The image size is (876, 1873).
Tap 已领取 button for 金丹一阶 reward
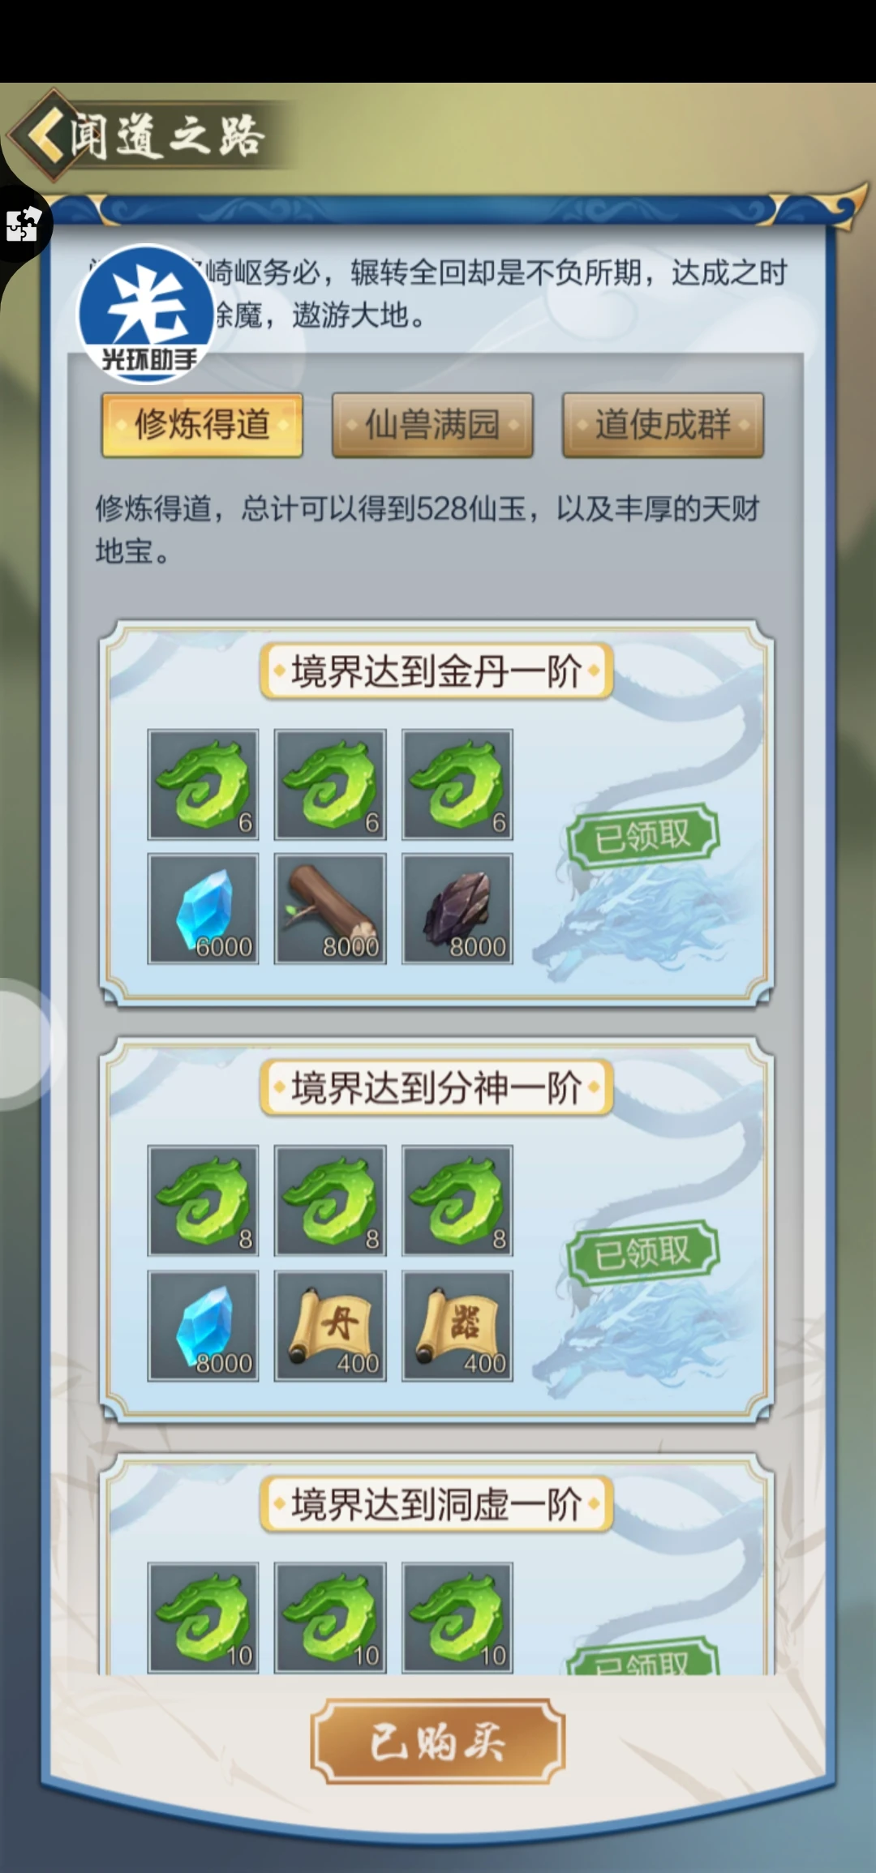point(643,836)
